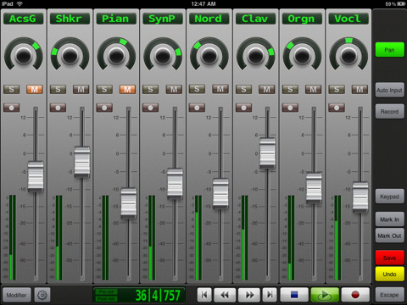Grab the Shkr volume fader

[82, 162]
